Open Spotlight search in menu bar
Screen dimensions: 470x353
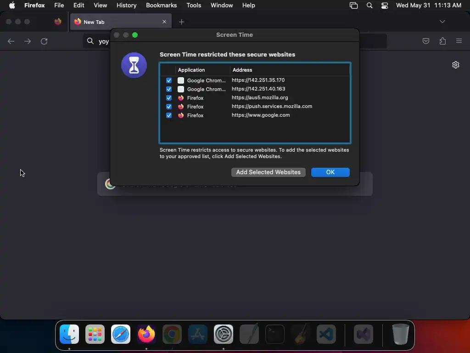(369, 6)
